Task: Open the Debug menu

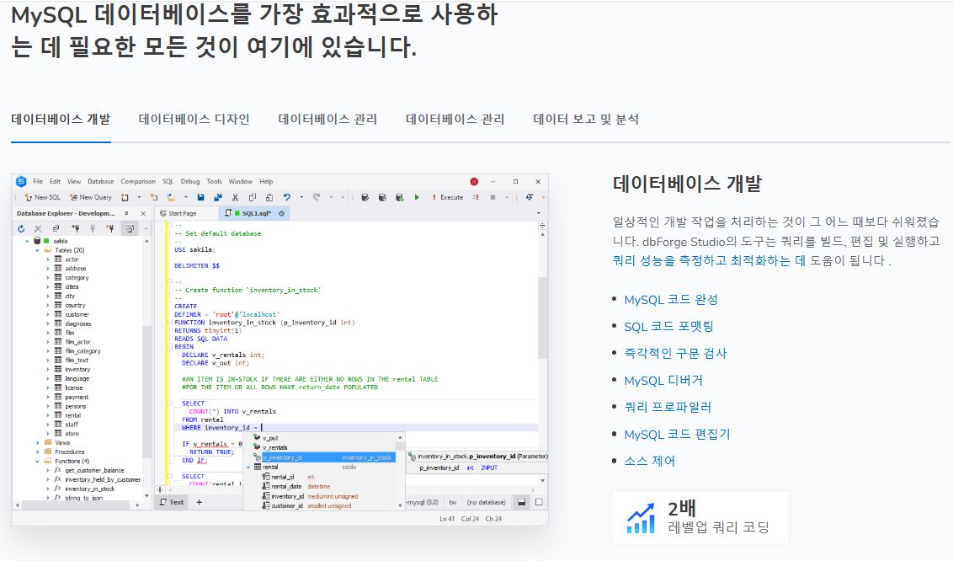Action: (x=190, y=181)
